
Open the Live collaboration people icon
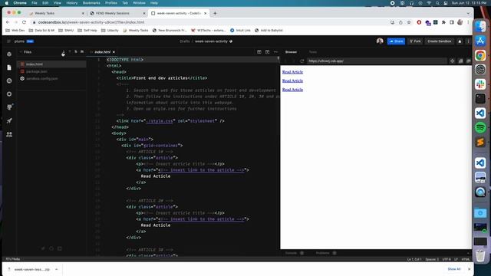click(9, 134)
